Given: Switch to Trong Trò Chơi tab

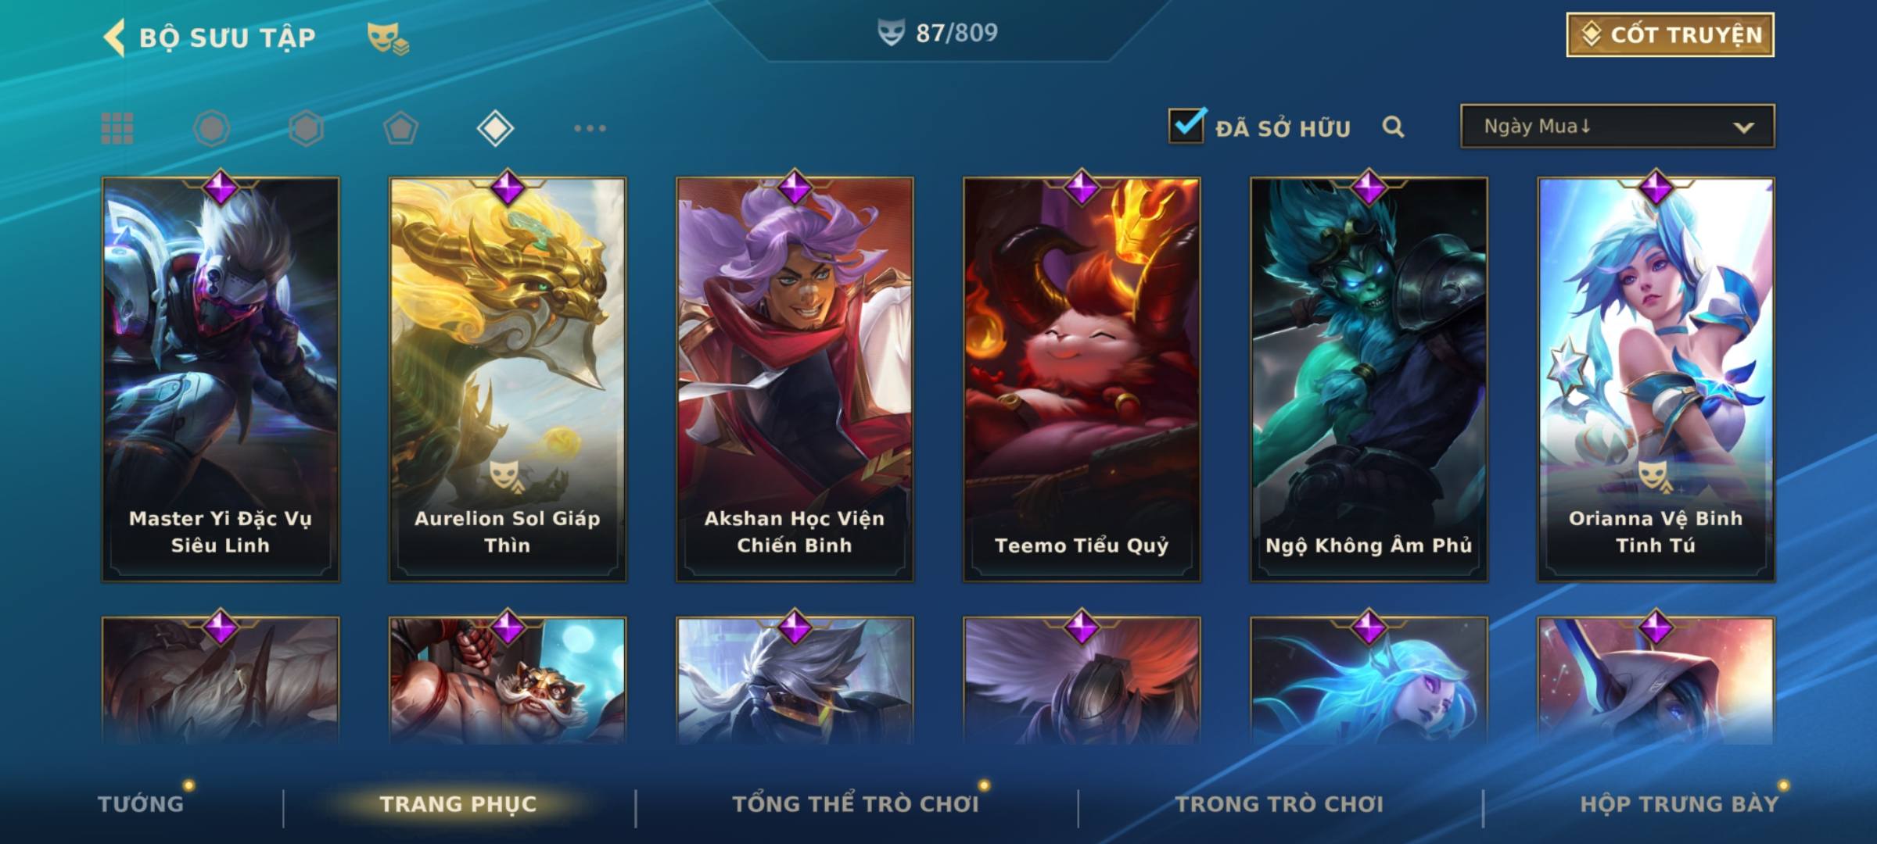Looking at the screenshot, I should [1279, 804].
